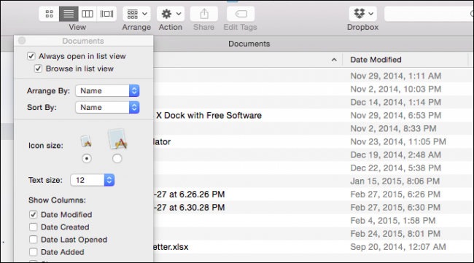The height and width of the screenshot is (263, 474).
Task: Open the Arrange By dropdown
Action: click(107, 90)
